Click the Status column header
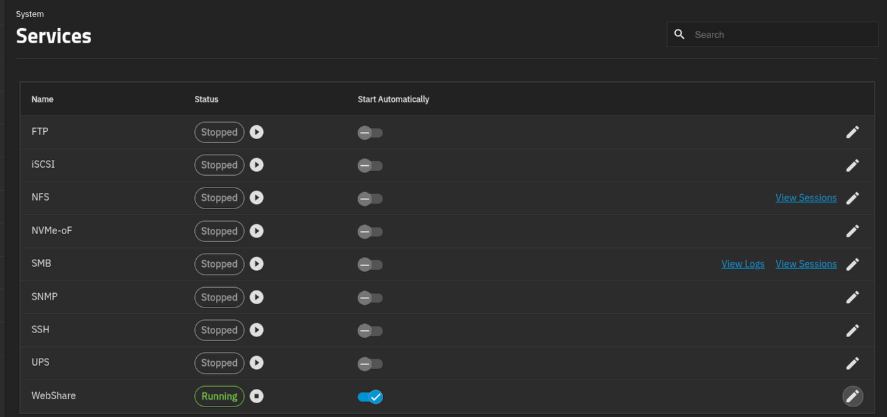The height and width of the screenshot is (417, 887). pos(206,99)
